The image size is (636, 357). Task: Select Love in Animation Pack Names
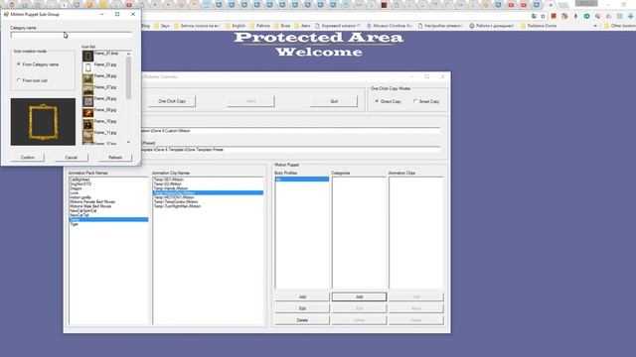coord(74,192)
